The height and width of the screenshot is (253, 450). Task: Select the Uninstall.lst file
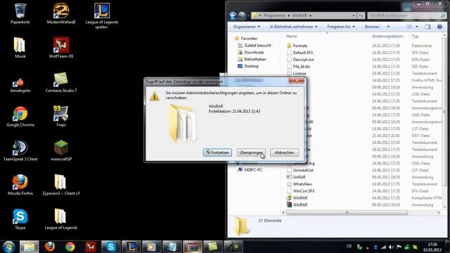(303, 170)
